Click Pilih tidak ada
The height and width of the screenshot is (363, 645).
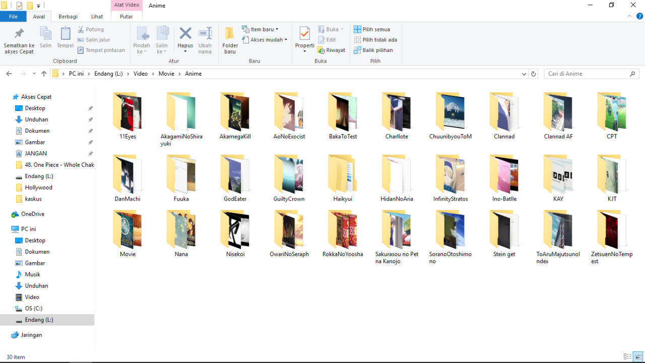[x=375, y=39]
